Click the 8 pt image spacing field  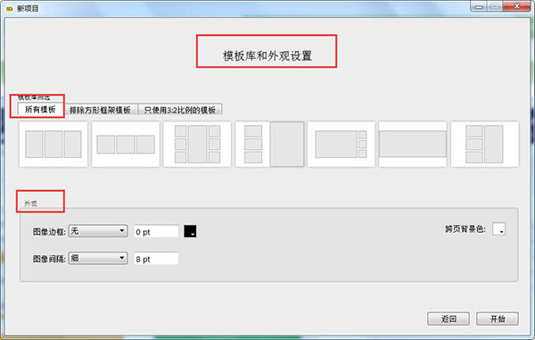point(156,259)
